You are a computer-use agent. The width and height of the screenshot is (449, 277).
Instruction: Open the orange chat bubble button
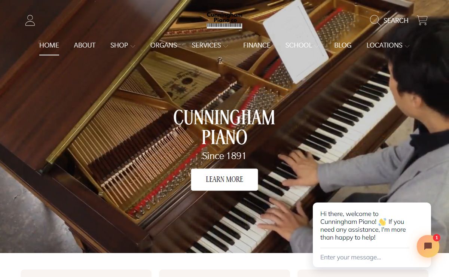428,246
